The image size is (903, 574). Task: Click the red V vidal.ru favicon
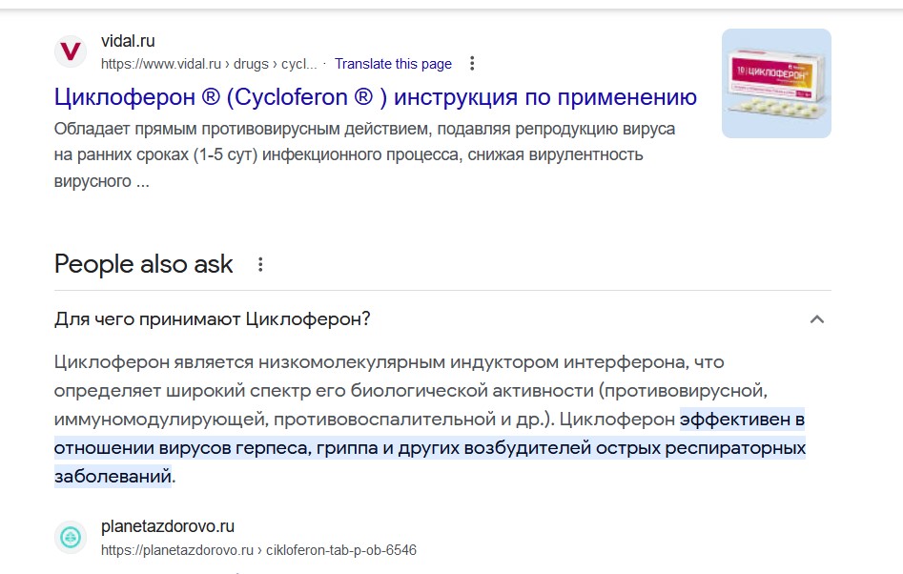point(71,51)
